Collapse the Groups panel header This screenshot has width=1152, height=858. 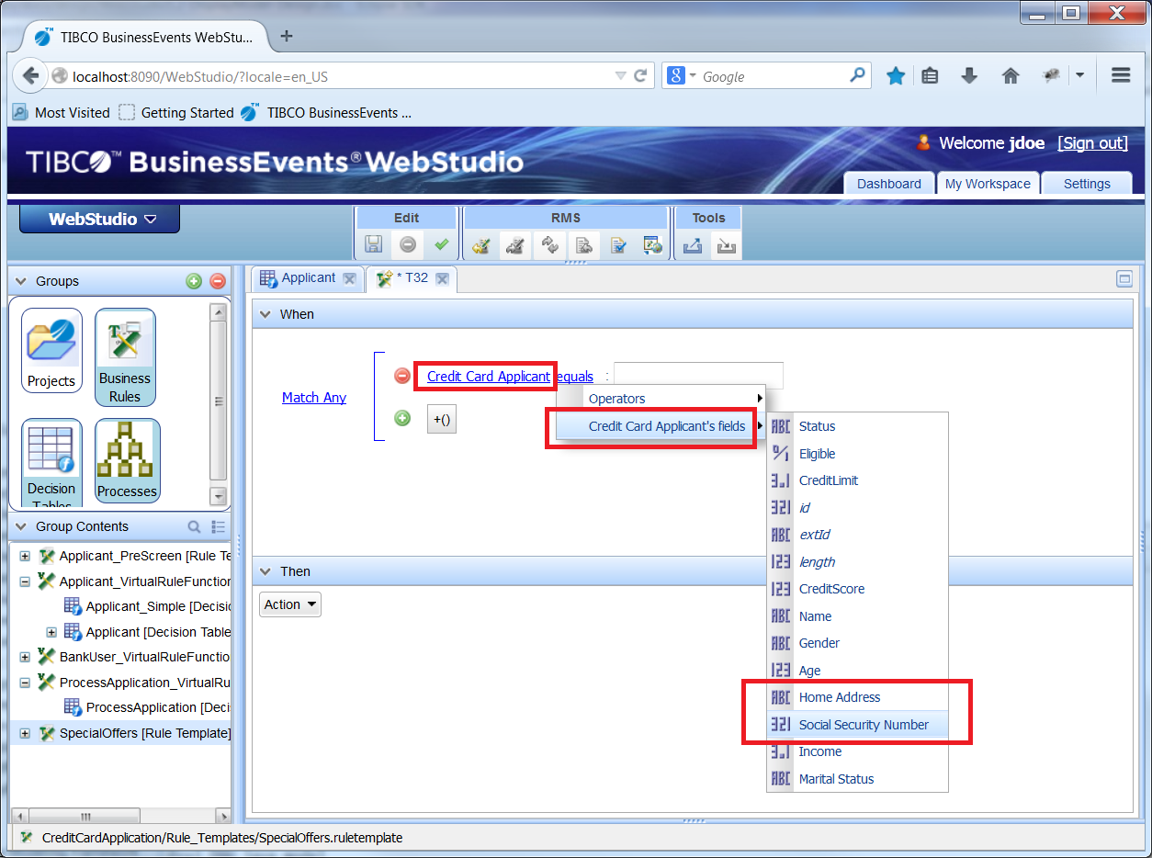[21, 281]
